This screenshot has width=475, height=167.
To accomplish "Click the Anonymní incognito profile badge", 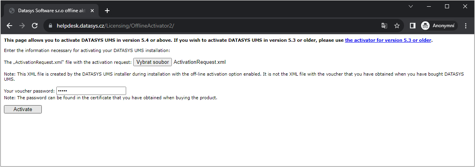I will [439, 26].
